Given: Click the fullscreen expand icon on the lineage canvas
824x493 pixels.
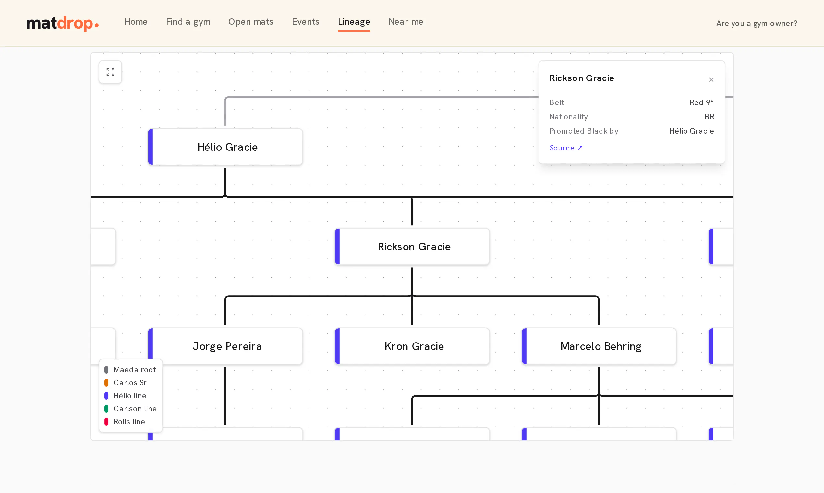Looking at the screenshot, I should pos(110,72).
